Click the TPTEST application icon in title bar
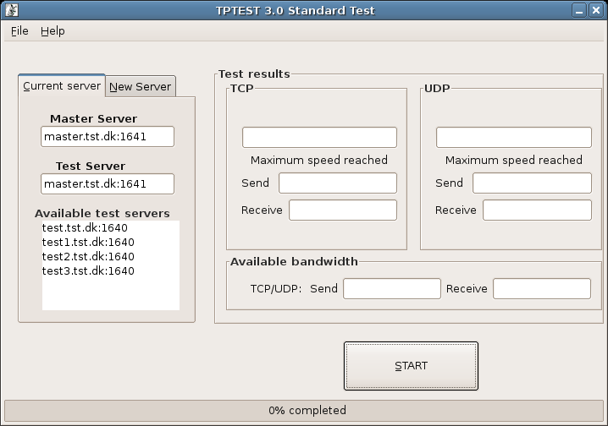The width and height of the screenshot is (608, 426). point(12,10)
